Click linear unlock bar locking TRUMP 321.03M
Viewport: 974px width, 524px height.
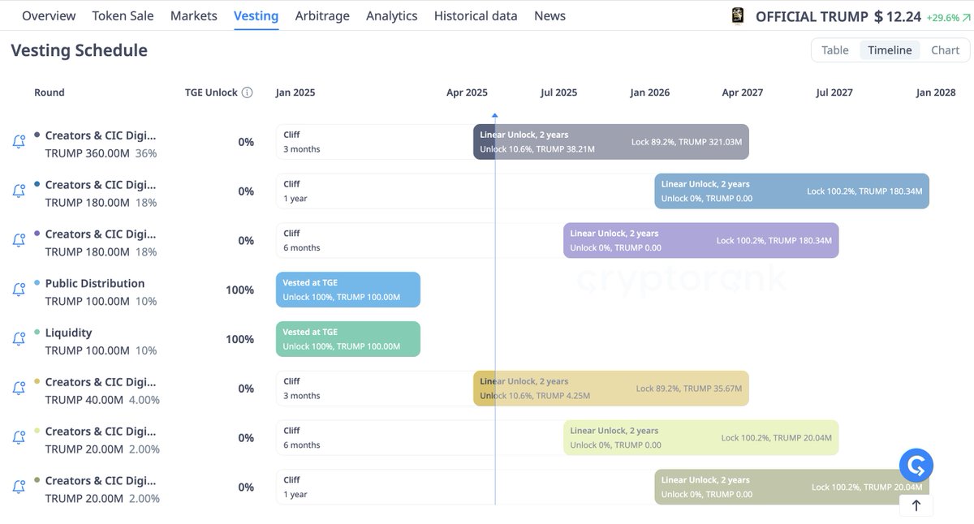pyautogui.click(x=611, y=142)
